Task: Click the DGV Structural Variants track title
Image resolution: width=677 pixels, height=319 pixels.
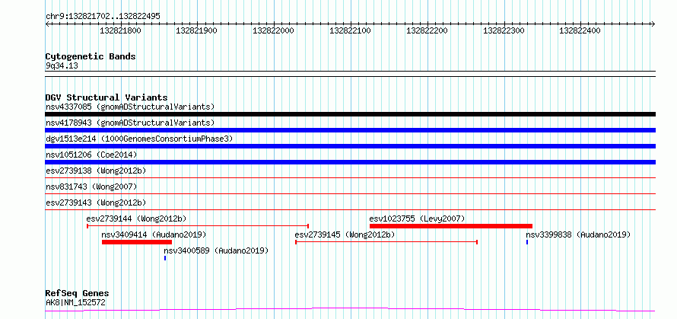Action: click(106, 97)
